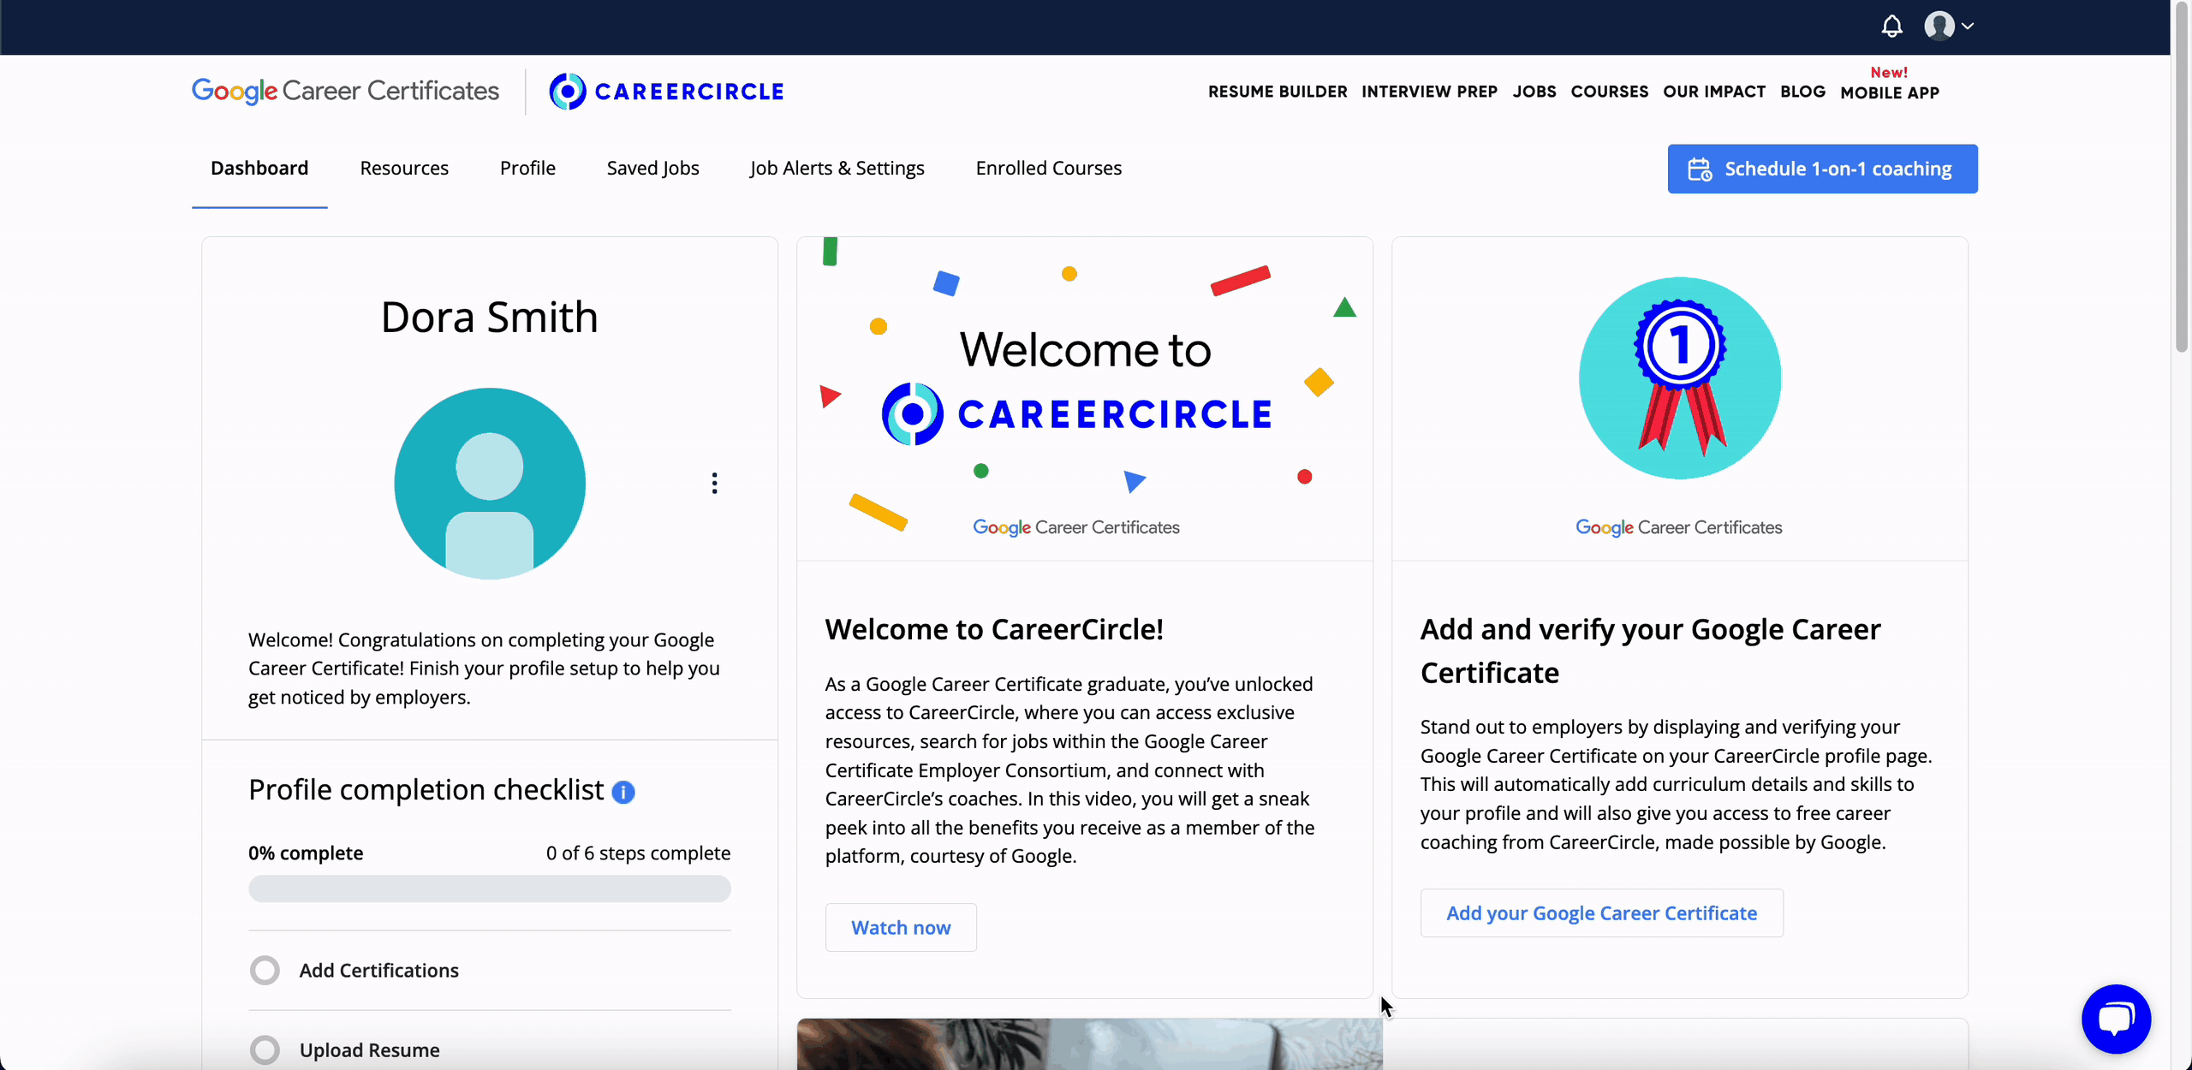2192x1070 pixels.
Task: Open the three-dot profile photo menu
Action: coord(714,484)
